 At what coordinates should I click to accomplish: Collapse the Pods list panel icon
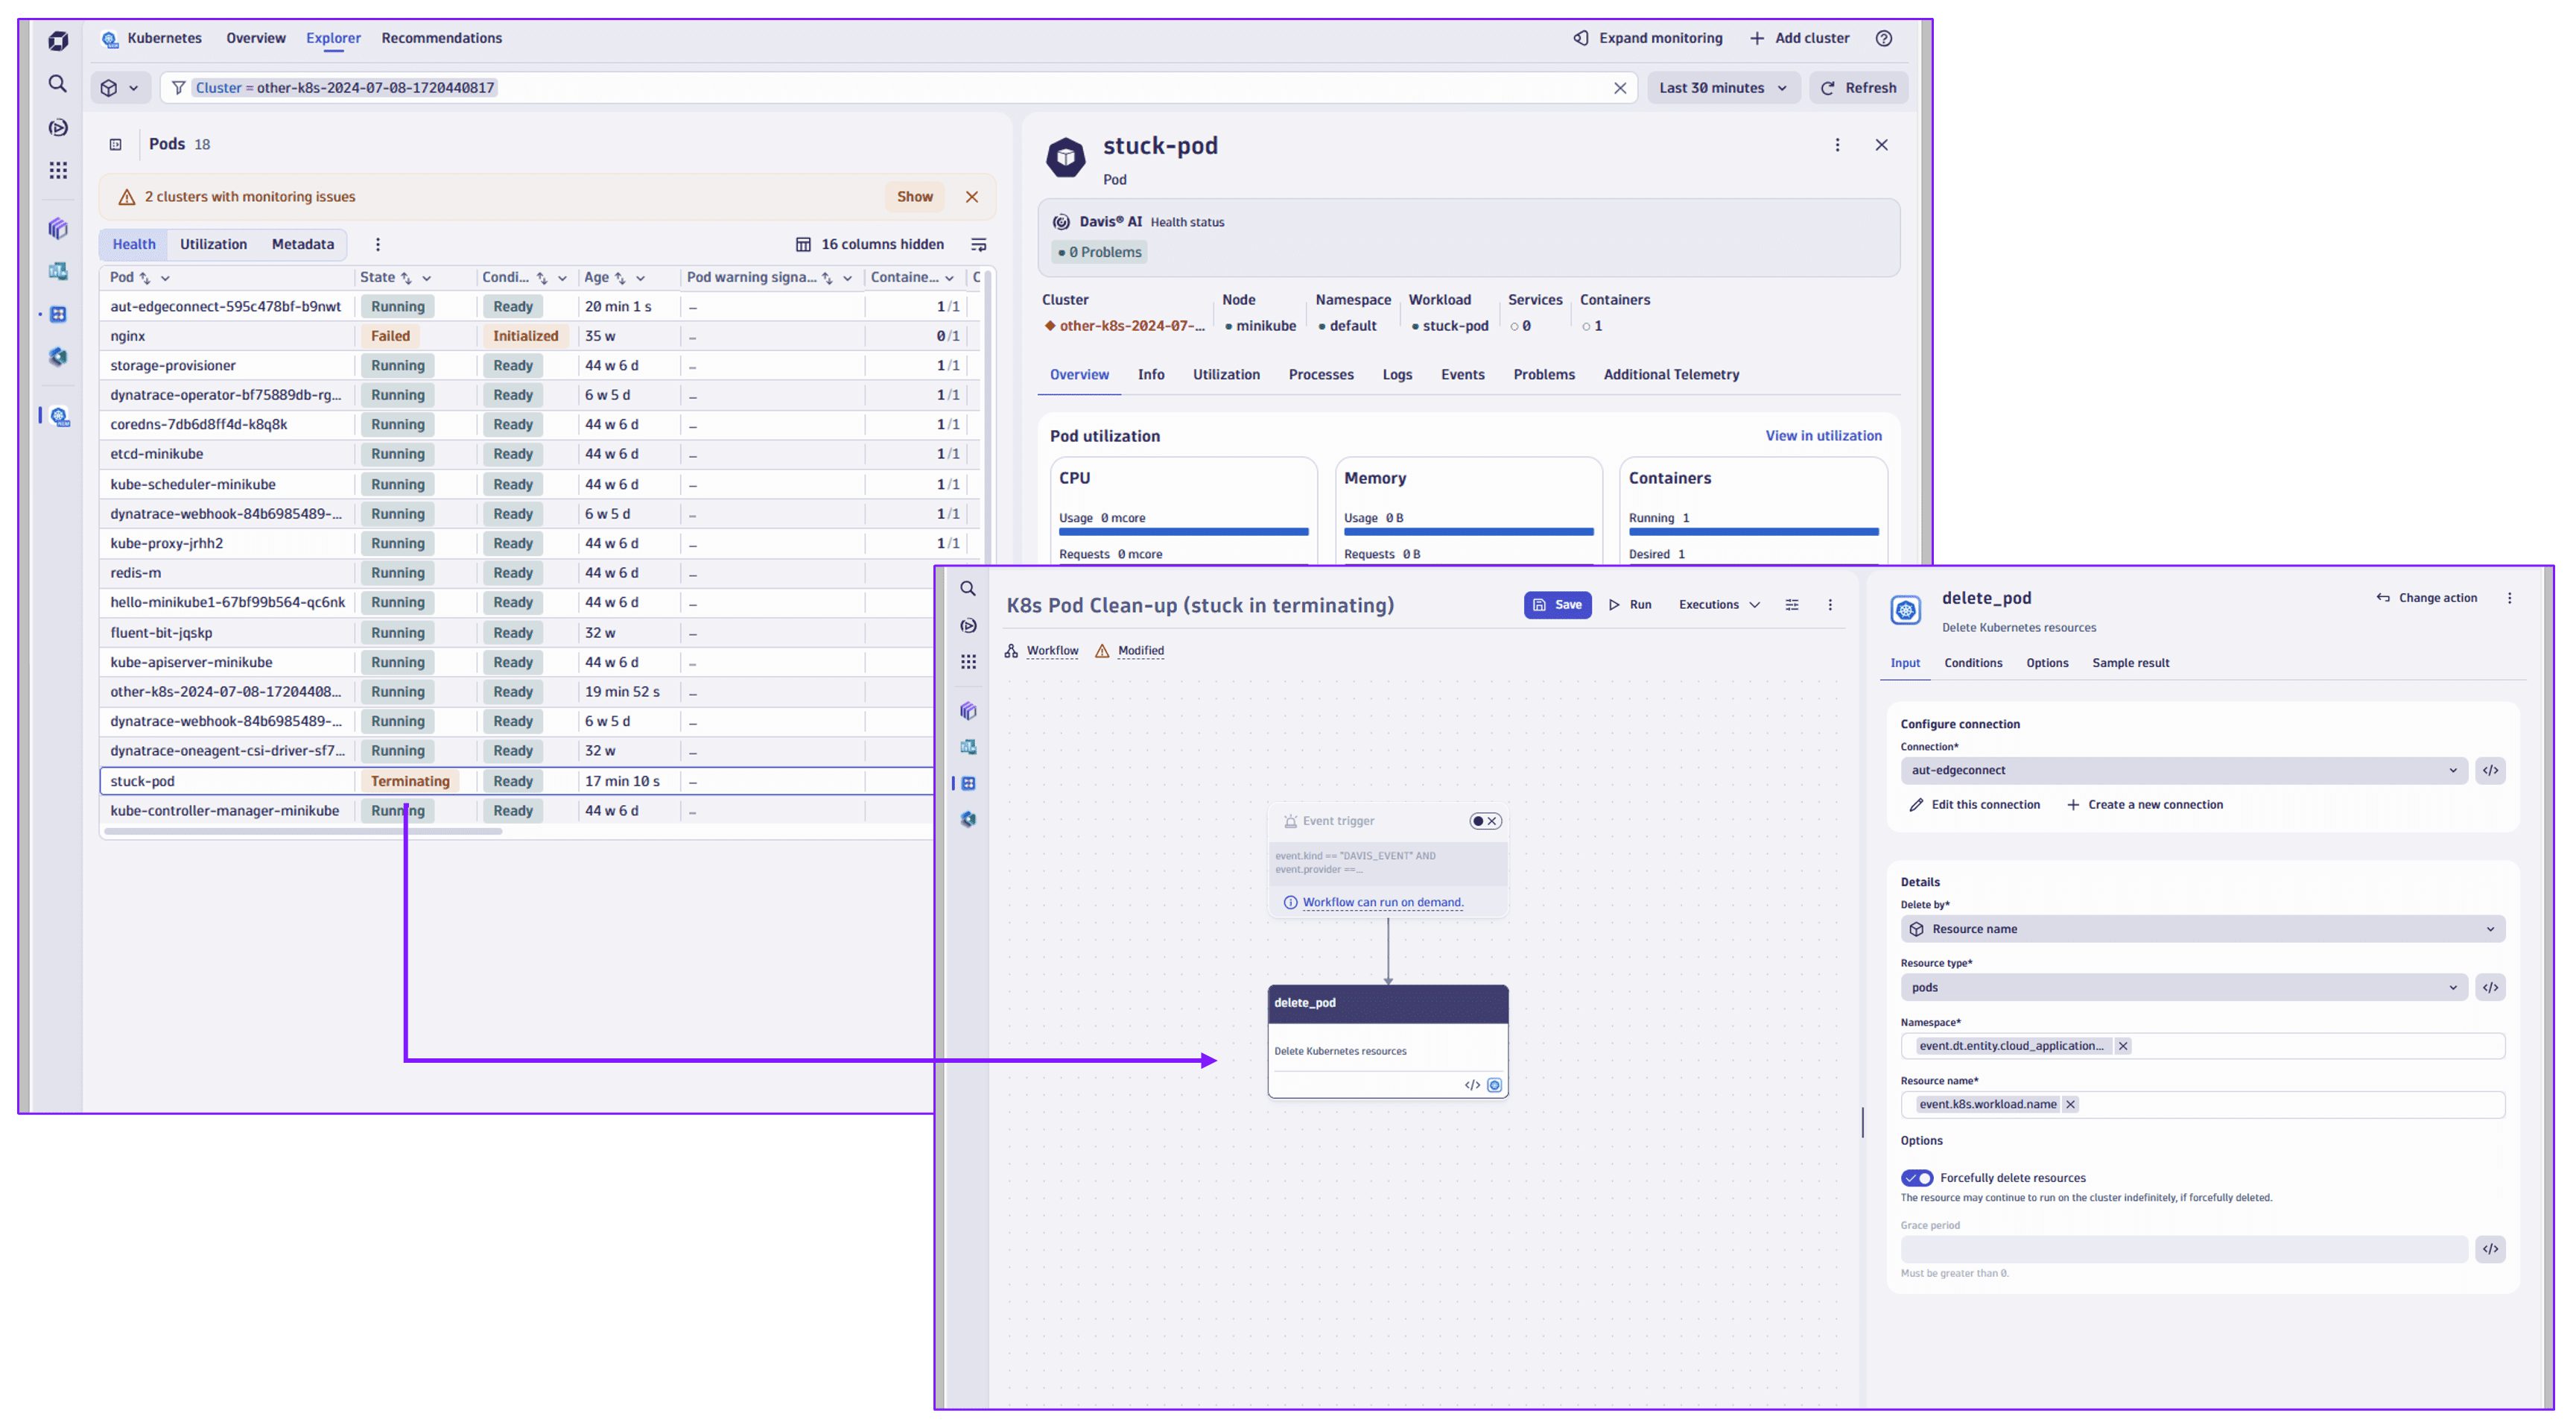click(x=116, y=144)
